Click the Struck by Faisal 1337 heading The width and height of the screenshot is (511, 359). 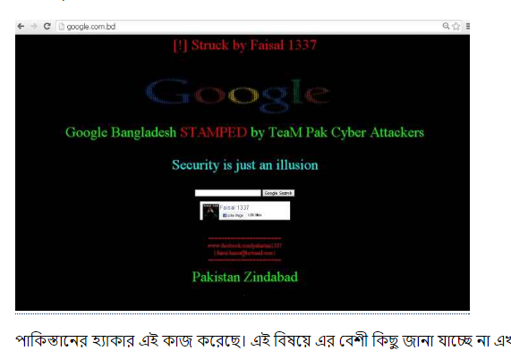point(244,46)
